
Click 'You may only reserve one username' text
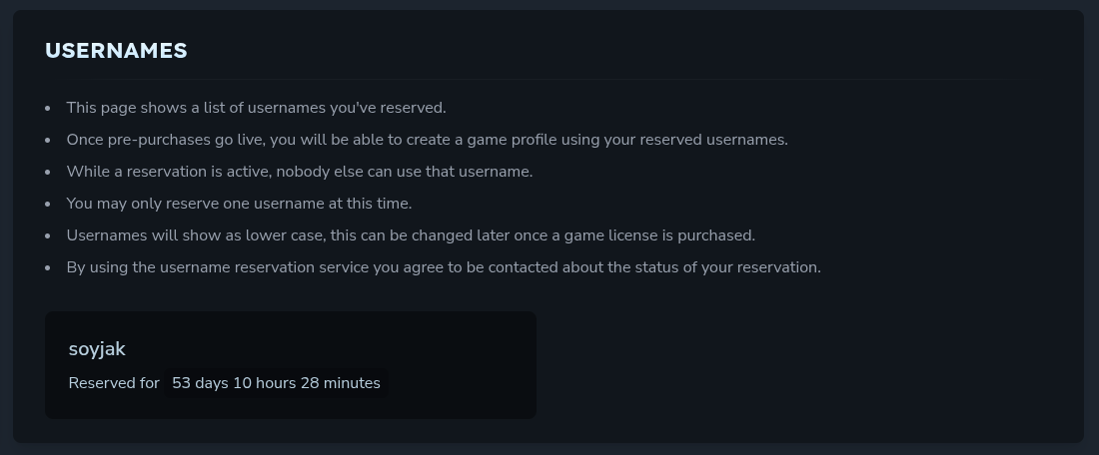(239, 204)
